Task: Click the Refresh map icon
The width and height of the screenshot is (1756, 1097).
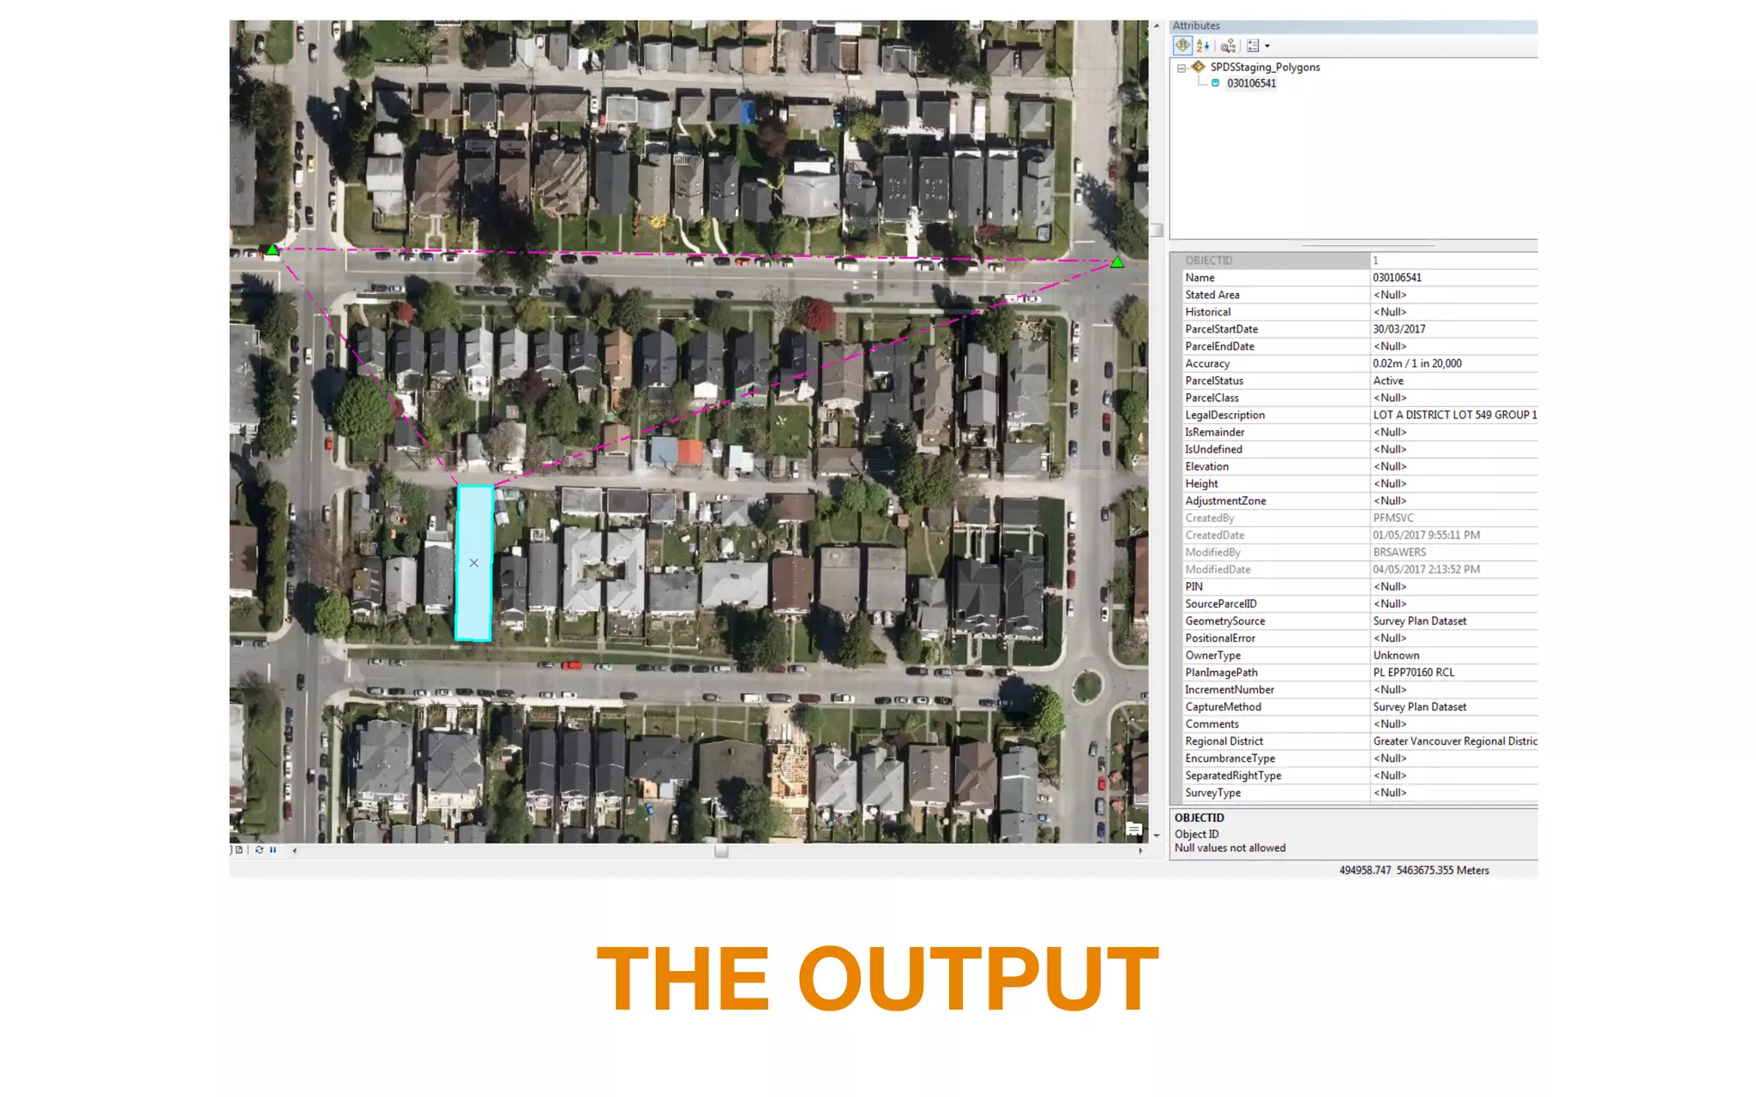Action: pos(259,850)
